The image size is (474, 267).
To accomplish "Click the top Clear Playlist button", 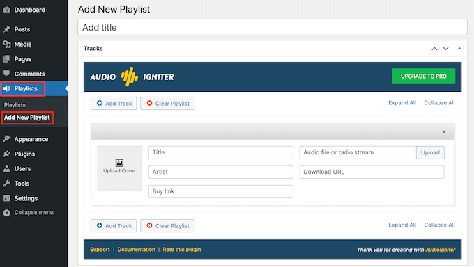I will [167, 103].
